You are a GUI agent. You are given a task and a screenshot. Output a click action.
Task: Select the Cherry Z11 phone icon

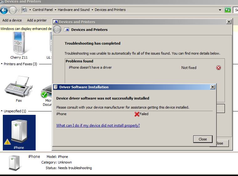coord(19,46)
